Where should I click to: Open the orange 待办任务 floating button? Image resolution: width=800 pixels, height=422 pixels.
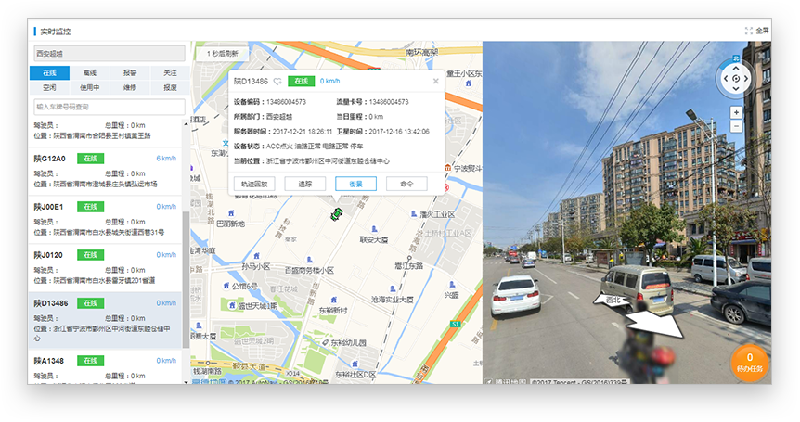[749, 362]
